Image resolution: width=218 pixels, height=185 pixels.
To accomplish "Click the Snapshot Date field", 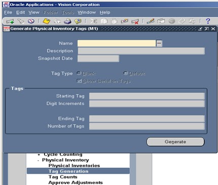I will click(98, 58).
